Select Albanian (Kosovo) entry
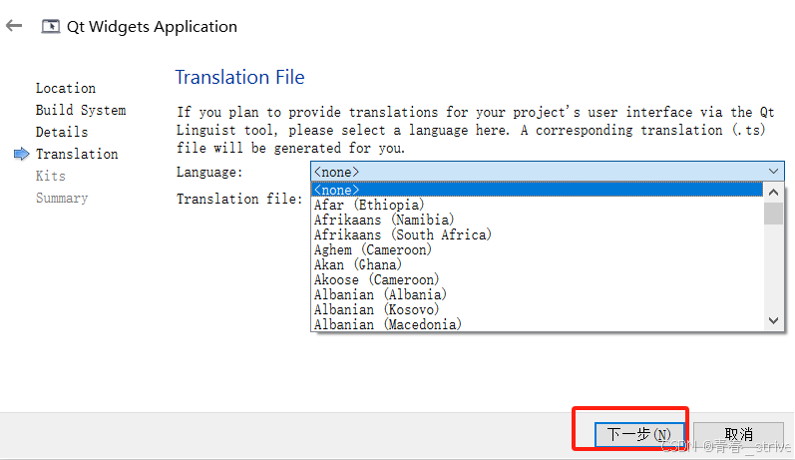The image size is (795, 460). click(537, 309)
